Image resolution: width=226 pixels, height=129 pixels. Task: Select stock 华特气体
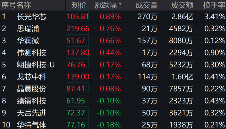32,125
